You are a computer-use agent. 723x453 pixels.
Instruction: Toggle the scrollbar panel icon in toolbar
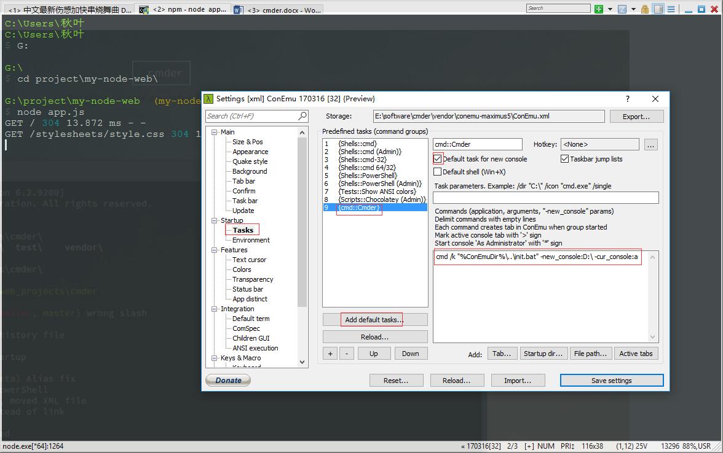point(658,9)
